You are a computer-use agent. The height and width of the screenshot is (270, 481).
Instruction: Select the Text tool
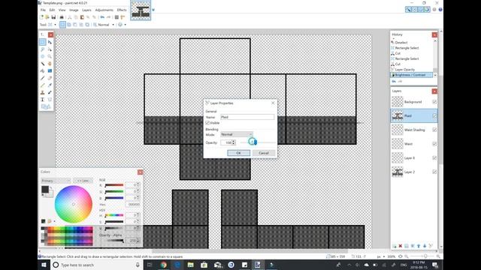pyautogui.click(x=43, y=100)
